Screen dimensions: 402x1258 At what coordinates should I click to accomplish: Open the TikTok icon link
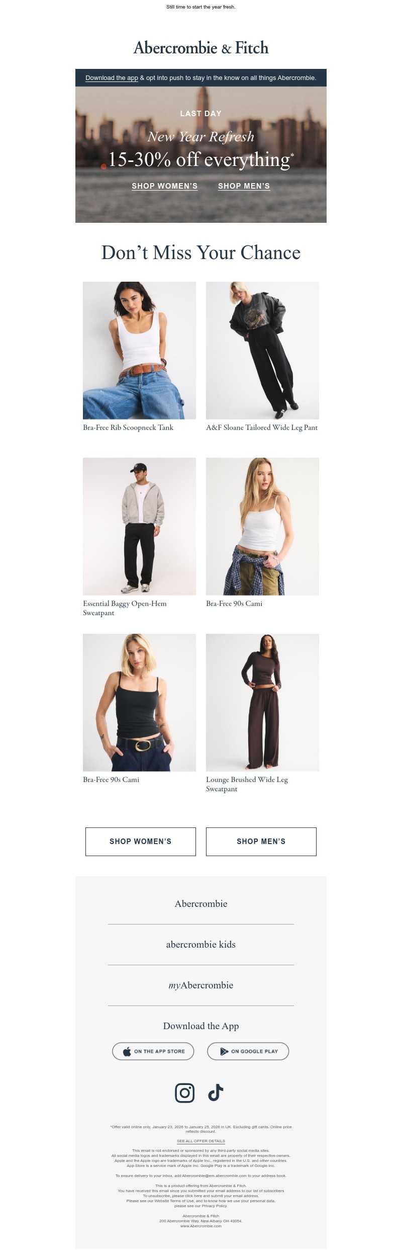pos(216,1093)
